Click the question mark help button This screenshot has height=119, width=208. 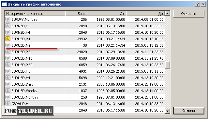click(x=198, y=4)
